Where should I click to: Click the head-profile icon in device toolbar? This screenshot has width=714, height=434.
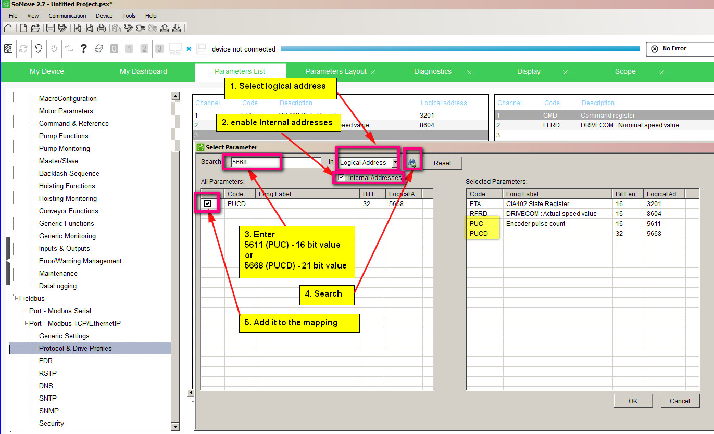(39, 48)
